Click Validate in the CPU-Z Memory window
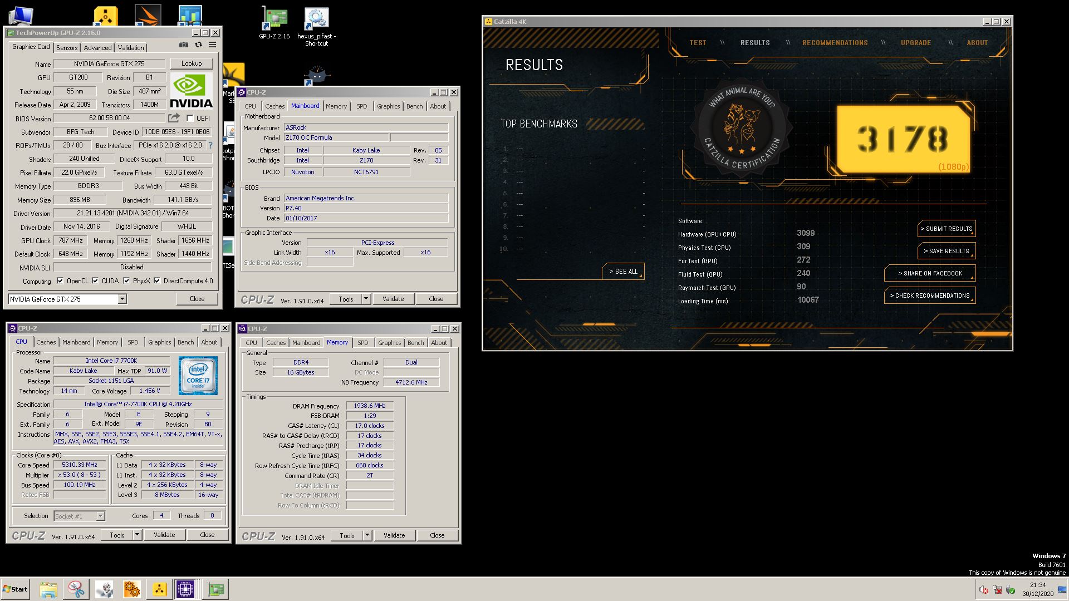This screenshot has width=1069, height=601. [394, 535]
